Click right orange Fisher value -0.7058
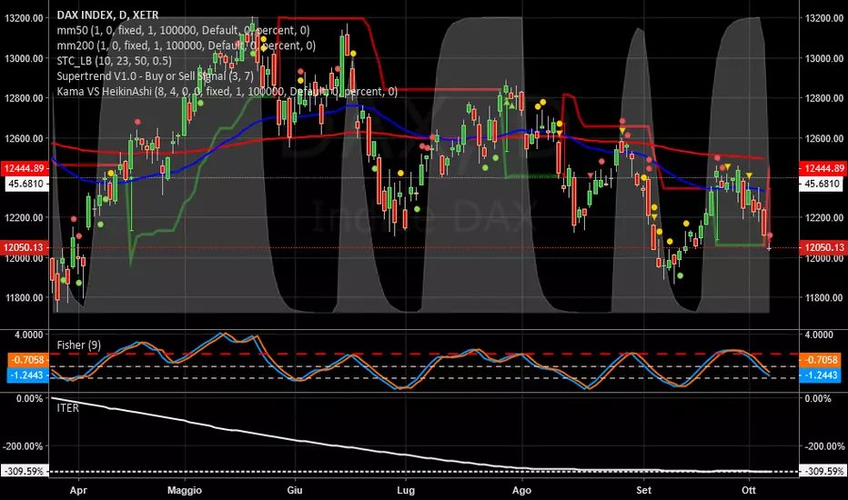Image resolution: width=848 pixels, height=500 pixels. pos(821,359)
